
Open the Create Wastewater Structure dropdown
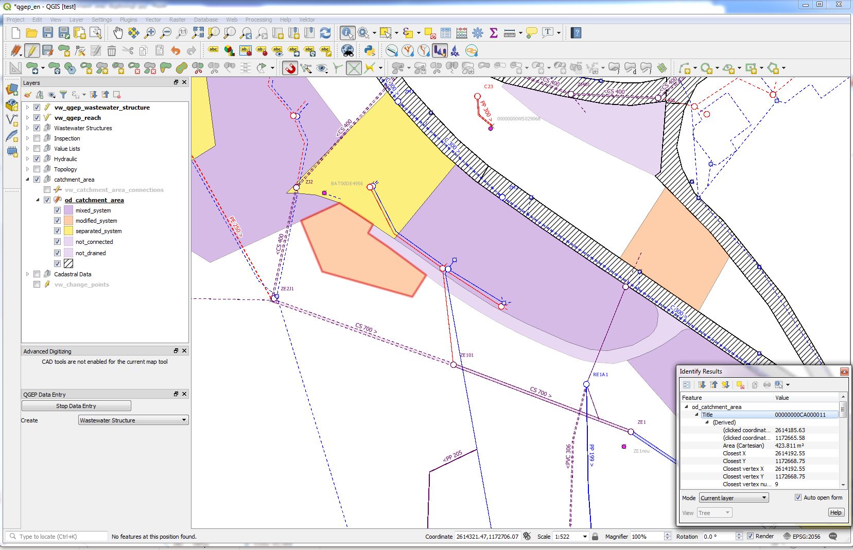tap(133, 420)
